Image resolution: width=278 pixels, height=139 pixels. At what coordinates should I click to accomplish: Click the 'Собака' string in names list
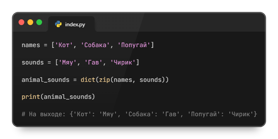click(95, 45)
